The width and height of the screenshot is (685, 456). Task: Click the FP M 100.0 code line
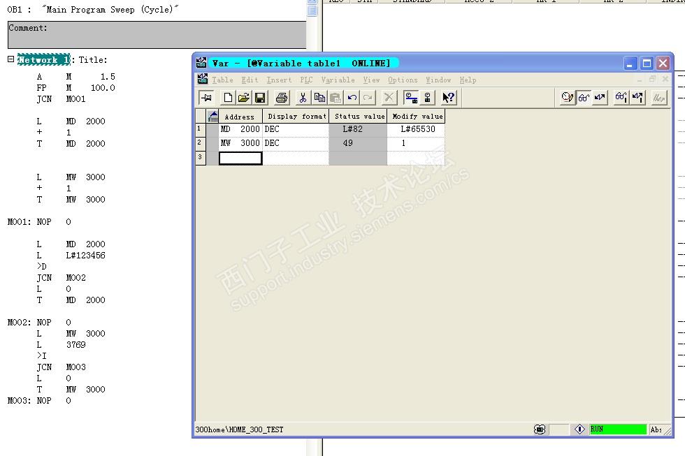pyautogui.click(x=75, y=88)
